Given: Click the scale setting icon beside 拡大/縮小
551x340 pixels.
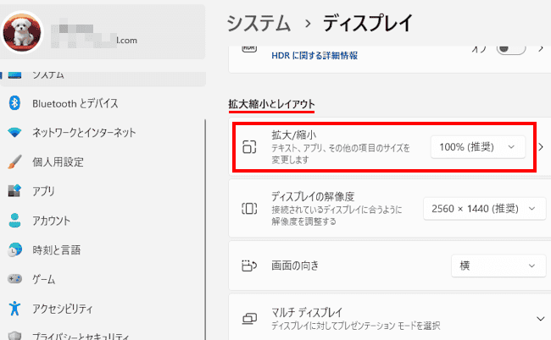Looking at the screenshot, I should (x=249, y=147).
